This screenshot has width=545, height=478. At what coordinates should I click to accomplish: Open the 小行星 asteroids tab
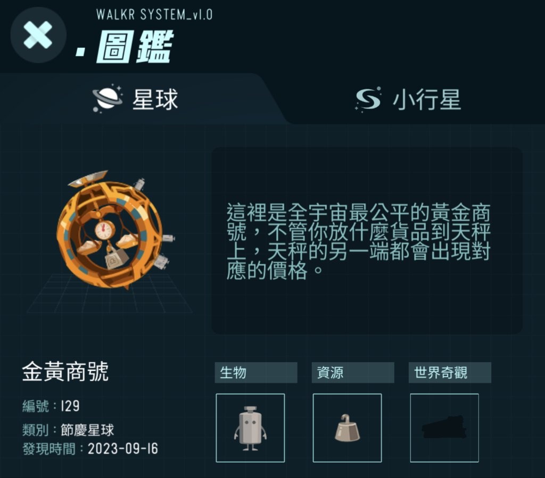(x=409, y=99)
